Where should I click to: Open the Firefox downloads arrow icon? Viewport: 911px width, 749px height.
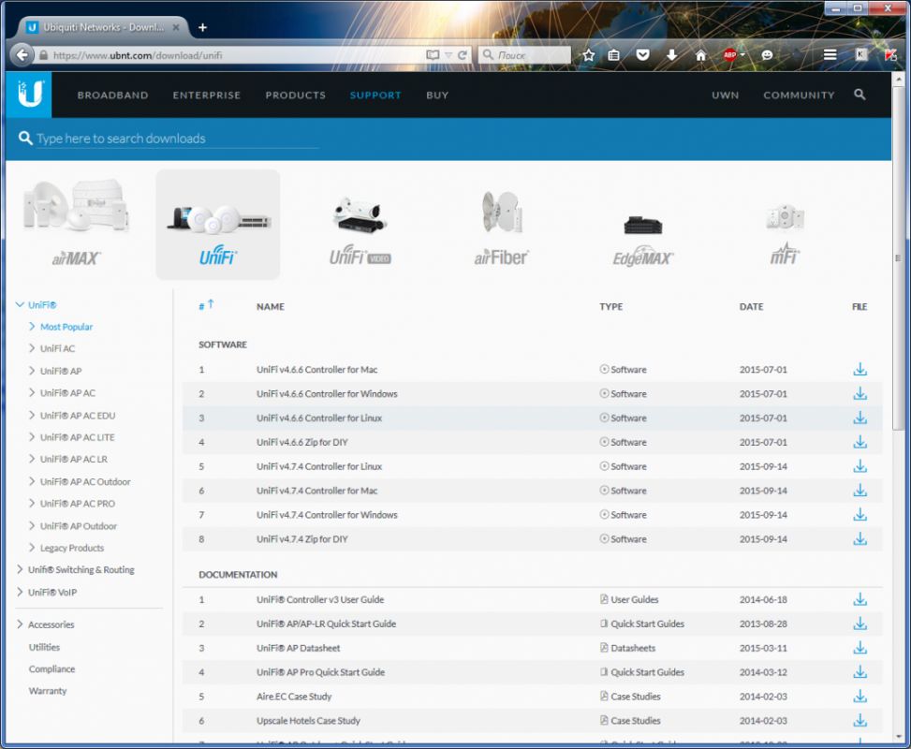coord(671,55)
